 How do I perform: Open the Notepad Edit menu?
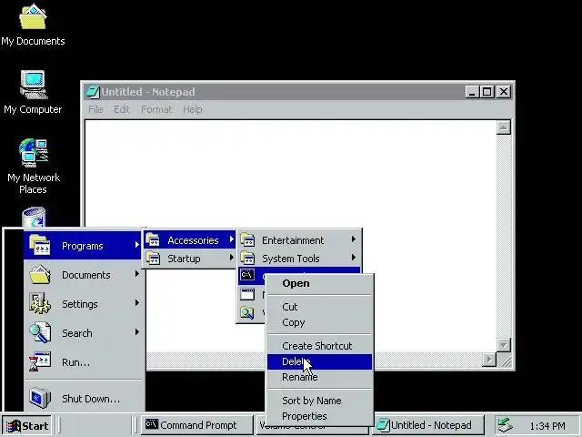(122, 109)
